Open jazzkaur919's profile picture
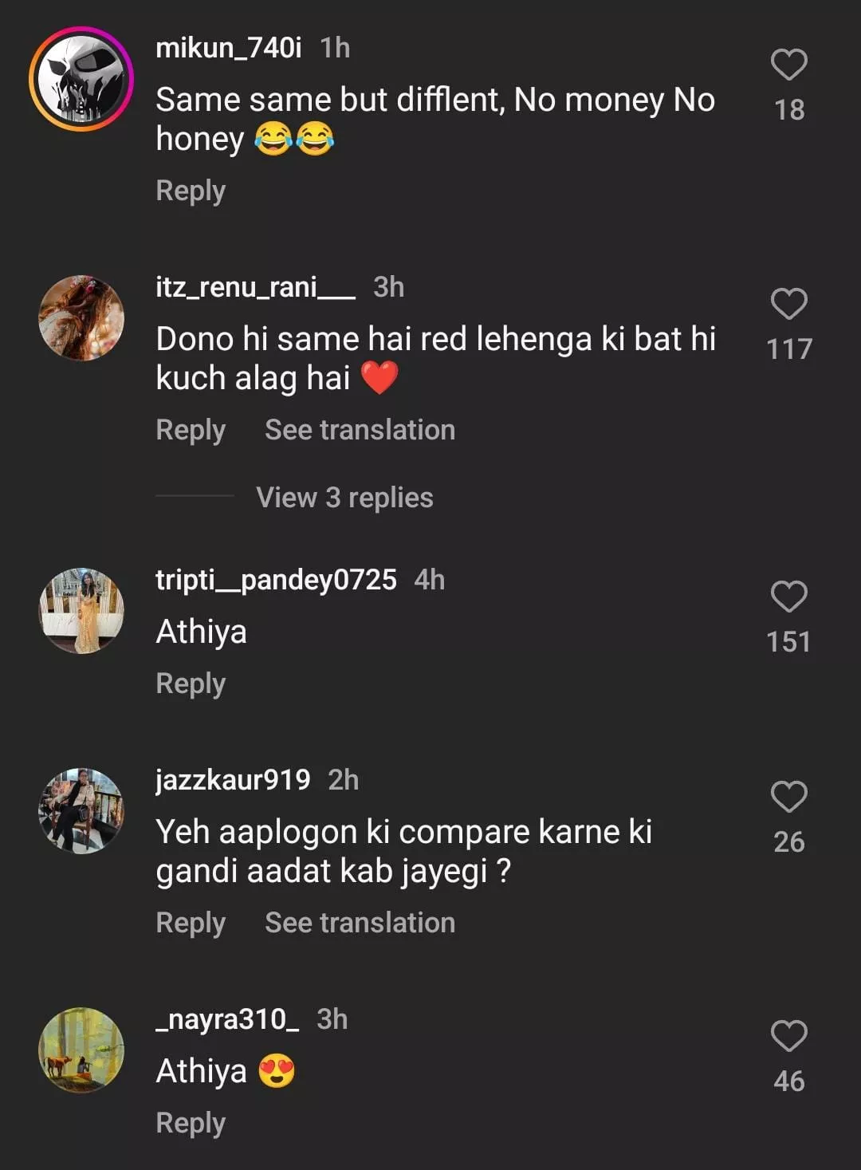Viewport: 861px width, 1170px height. pos(81,811)
